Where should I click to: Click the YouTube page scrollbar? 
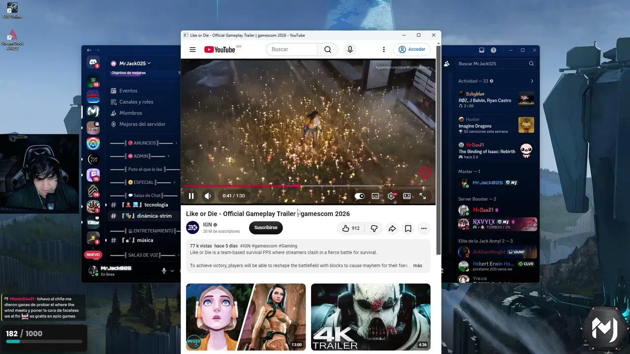pyautogui.click(x=439, y=150)
